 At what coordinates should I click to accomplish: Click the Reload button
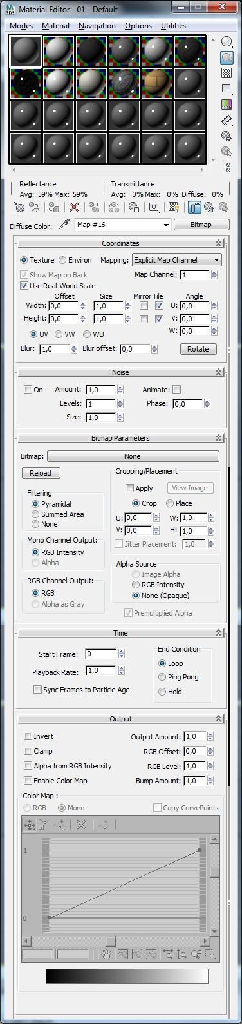pyautogui.click(x=41, y=473)
